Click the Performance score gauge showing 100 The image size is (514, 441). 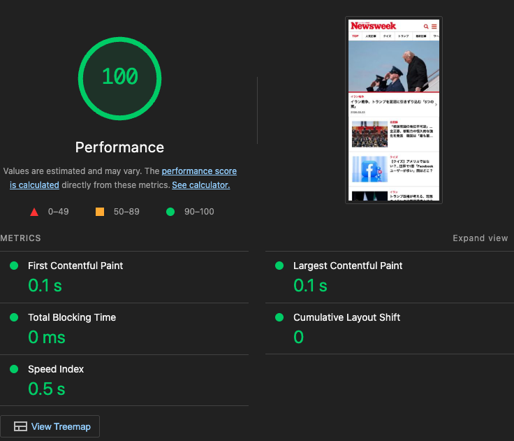(x=119, y=77)
